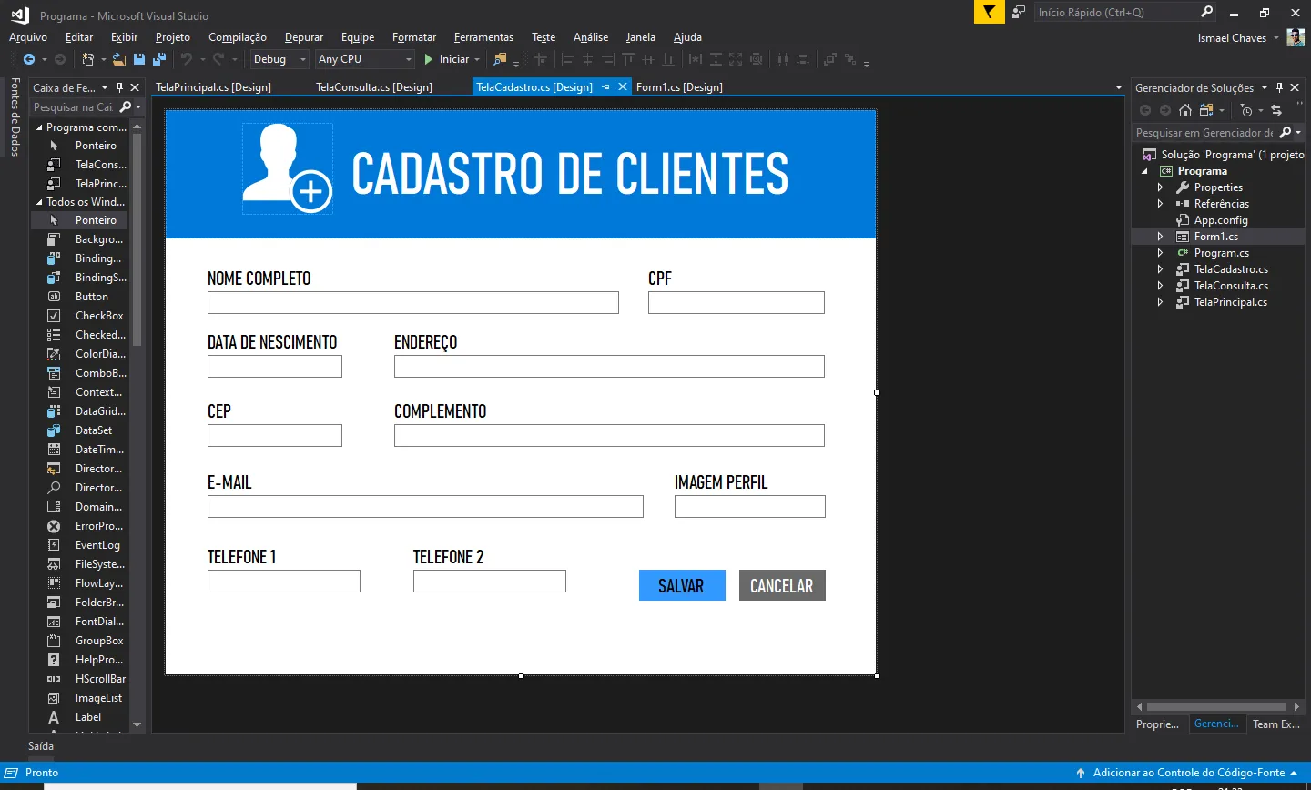Click the Home icon in Gerenciador de Soluções
Screen dimensions: 1311x790
click(x=1184, y=110)
